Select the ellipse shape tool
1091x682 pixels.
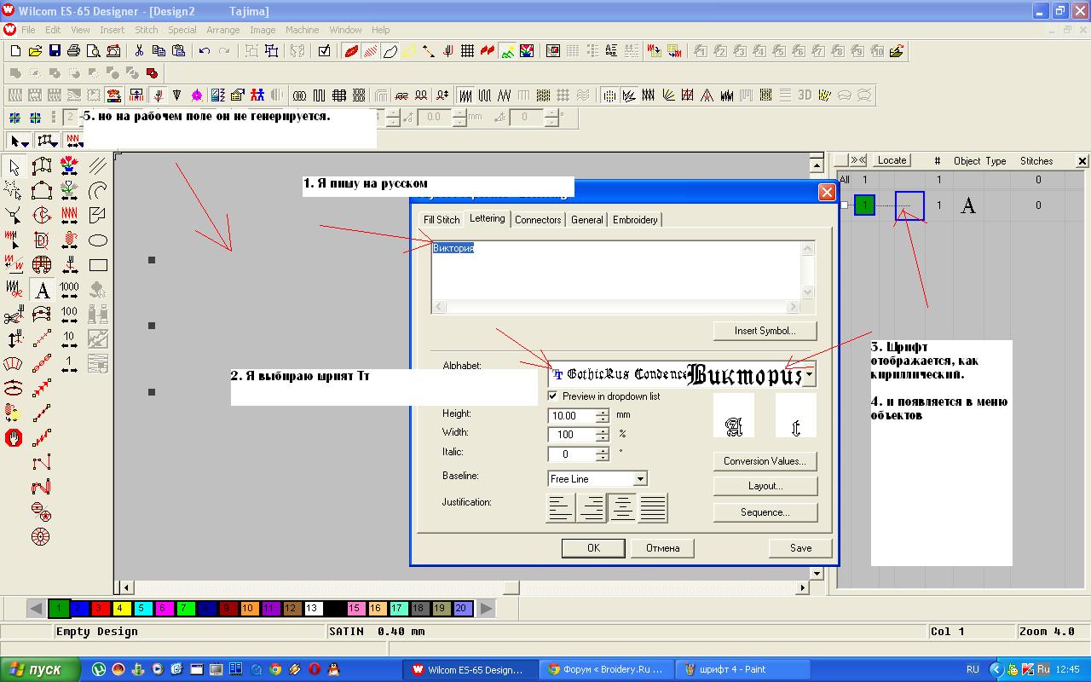click(98, 240)
